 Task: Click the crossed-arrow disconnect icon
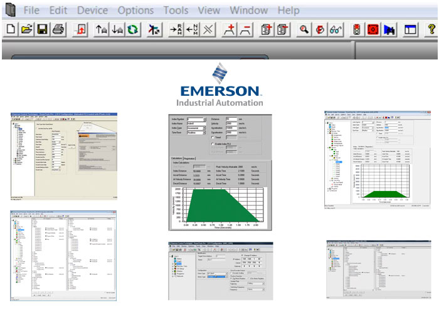point(154,29)
